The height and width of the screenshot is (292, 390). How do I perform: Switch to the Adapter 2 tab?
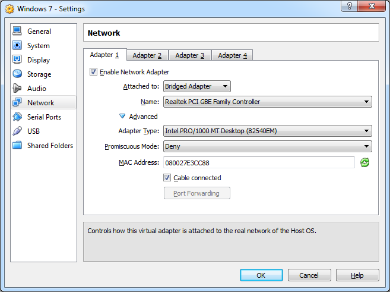147,55
